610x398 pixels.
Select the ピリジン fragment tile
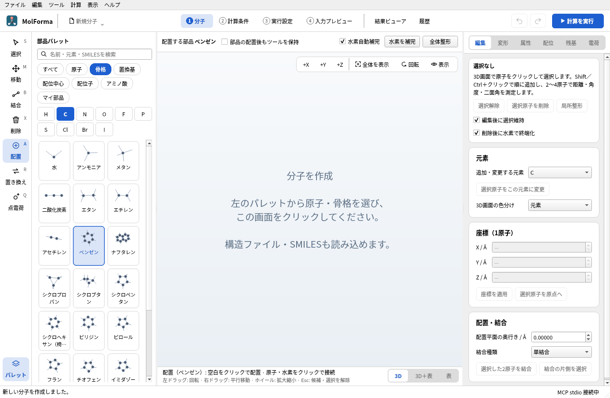(x=89, y=330)
